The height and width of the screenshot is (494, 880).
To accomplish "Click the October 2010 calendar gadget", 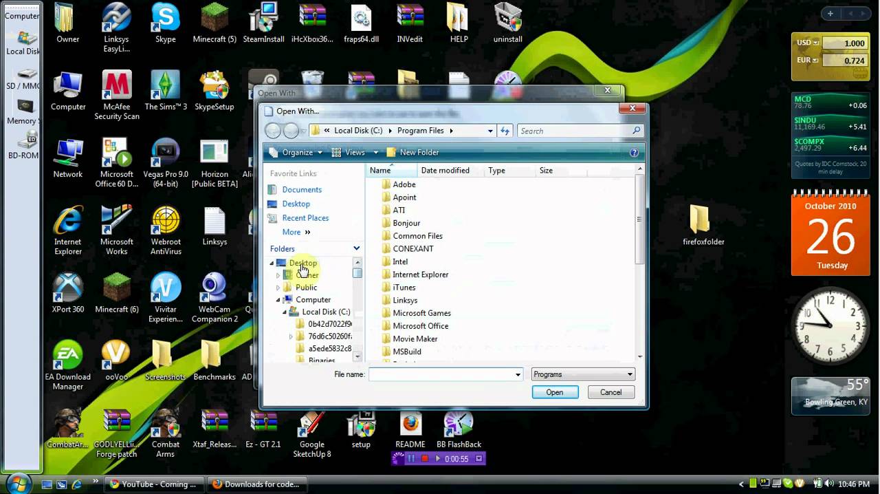I will 830,234.
